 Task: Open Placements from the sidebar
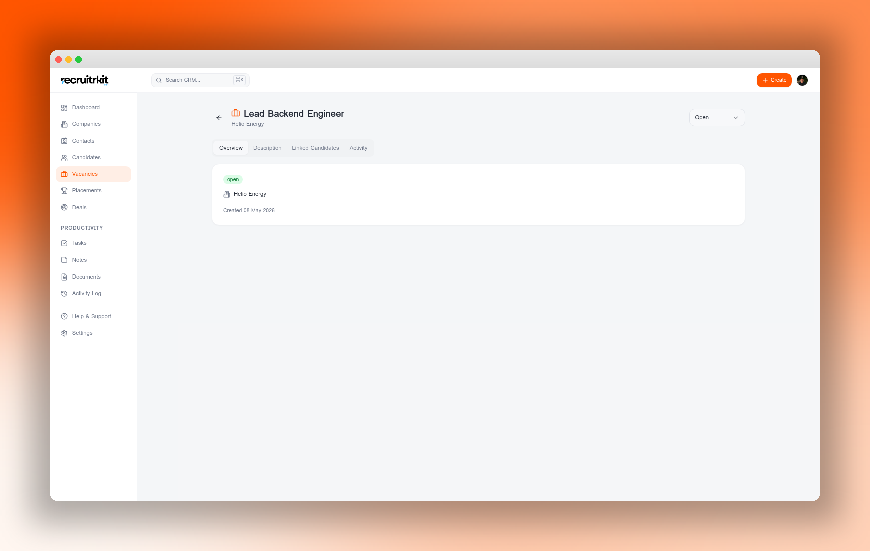point(93,191)
